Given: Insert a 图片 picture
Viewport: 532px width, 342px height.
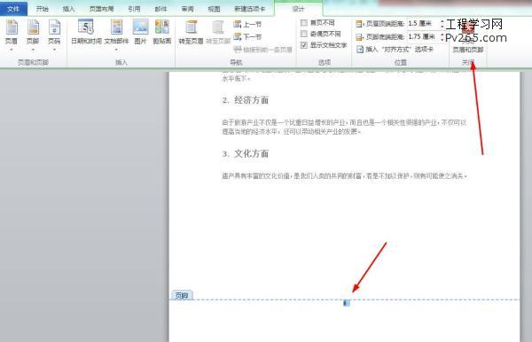Looking at the screenshot, I should click(140, 32).
